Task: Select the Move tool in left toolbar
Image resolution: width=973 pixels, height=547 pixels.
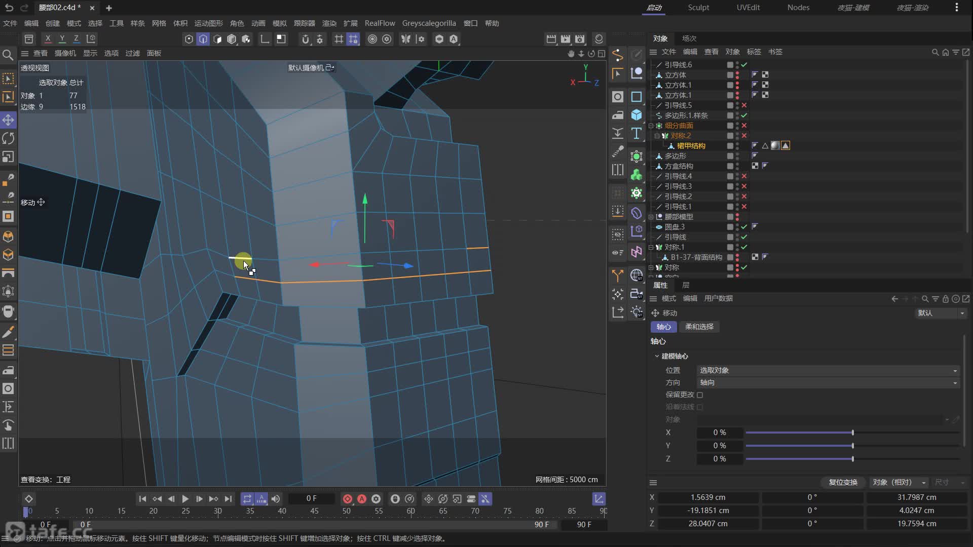Action: (8, 120)
